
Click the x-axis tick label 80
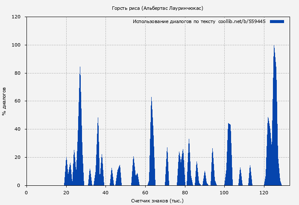pos(185,193)
